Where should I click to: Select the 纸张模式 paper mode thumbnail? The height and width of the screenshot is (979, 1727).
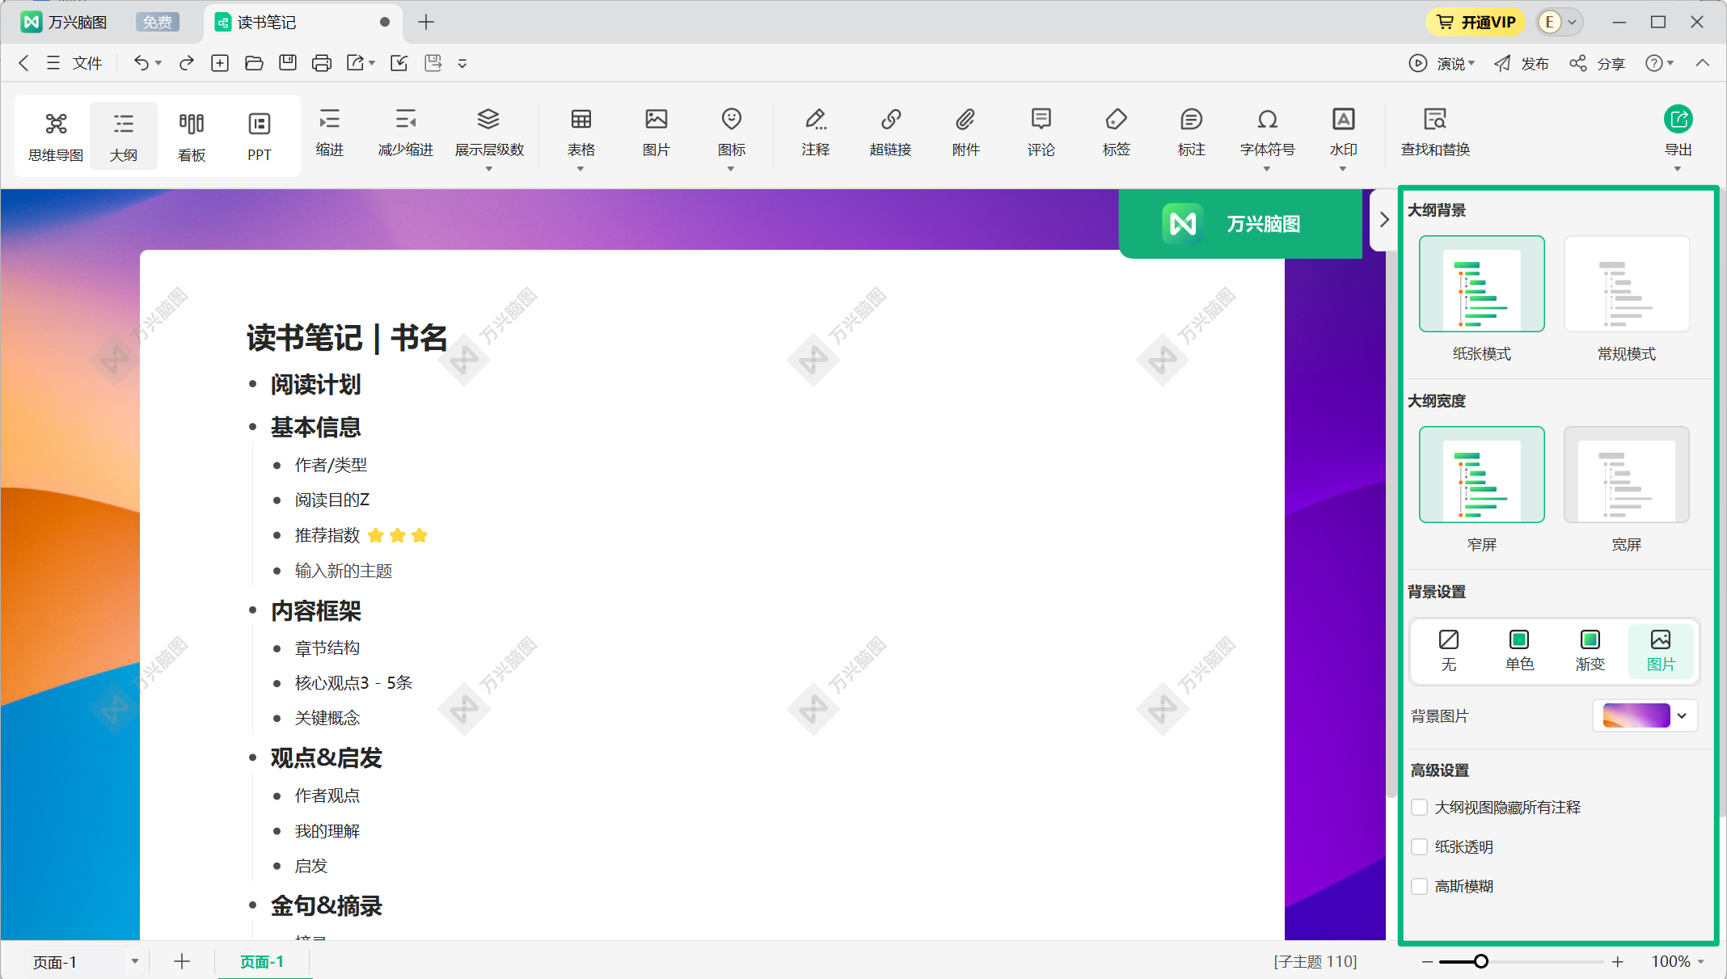click(1482, 284)
